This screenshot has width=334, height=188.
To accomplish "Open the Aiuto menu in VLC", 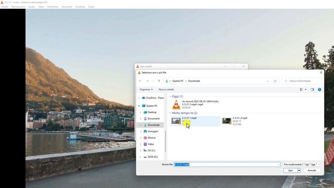I will click(x=91, y=7).
